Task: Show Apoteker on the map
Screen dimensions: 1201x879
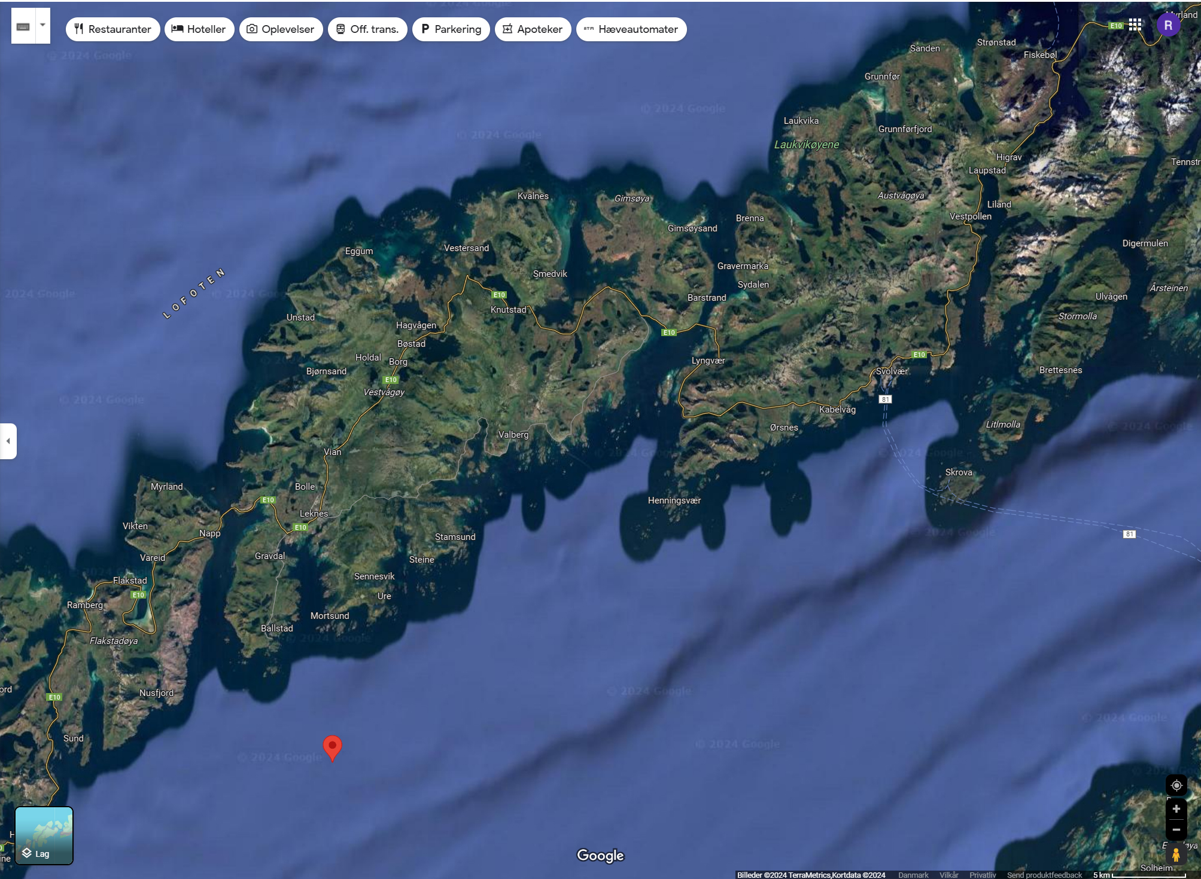Action: coord(533,29)
